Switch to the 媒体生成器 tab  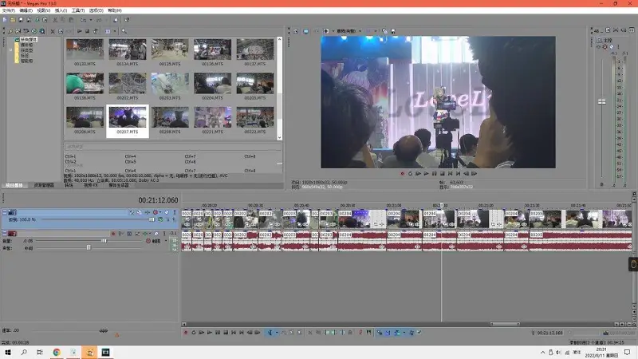coord(118,185)
